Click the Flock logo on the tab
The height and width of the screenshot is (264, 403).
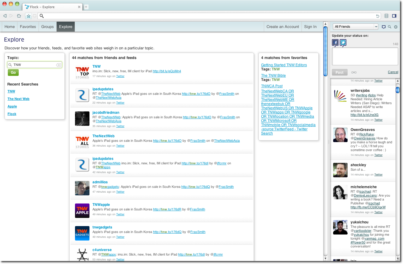coord(27,7)
